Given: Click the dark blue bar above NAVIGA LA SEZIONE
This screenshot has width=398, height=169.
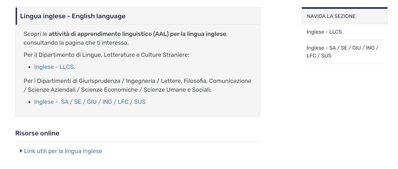Looking at the screenshot, I should point(344,8).
